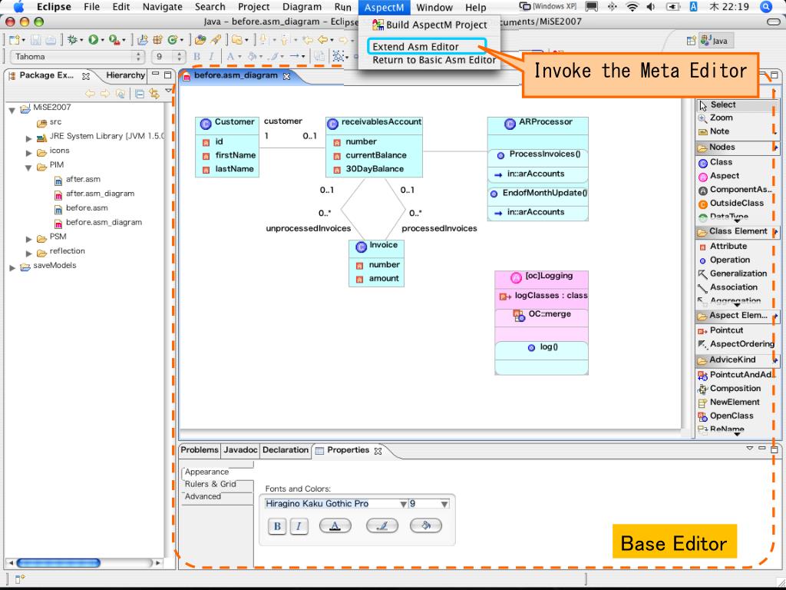Collapse the PIM folder

pos(28,167)
